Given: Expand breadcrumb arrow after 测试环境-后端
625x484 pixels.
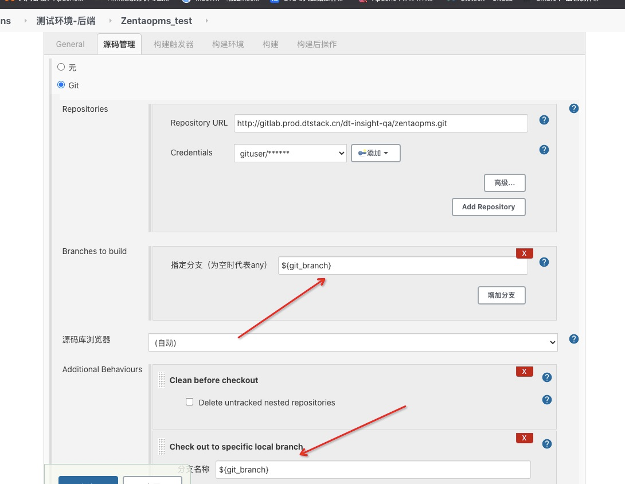Looking at the screenshot, I should [x=111, y=21].
